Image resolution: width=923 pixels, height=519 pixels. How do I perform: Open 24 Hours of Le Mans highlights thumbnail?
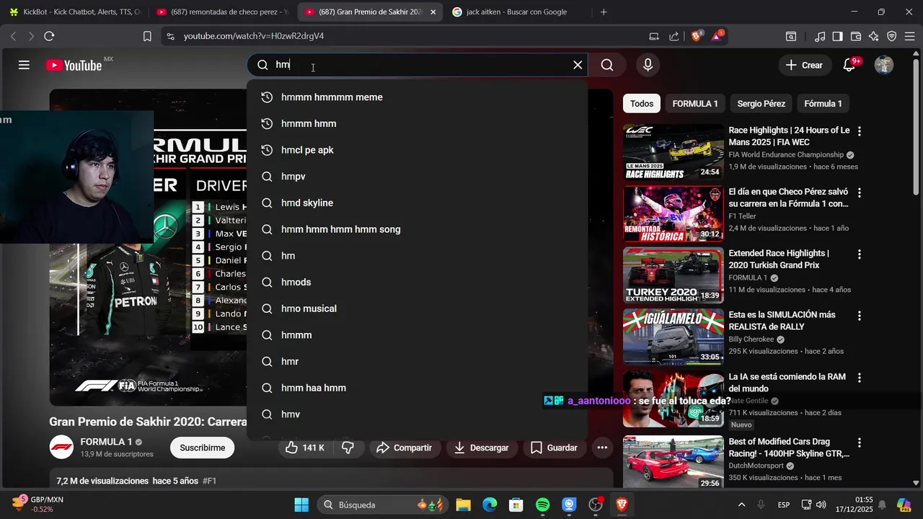673,152
